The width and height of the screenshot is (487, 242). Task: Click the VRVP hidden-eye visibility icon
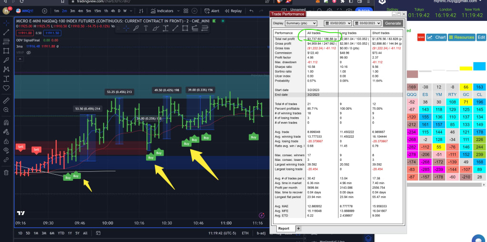tap(29, 53)
